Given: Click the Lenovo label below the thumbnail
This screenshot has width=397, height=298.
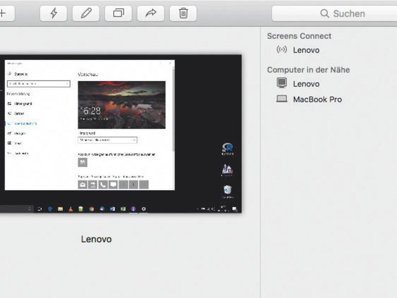Looking at the screenshot, I should [96, 239].
